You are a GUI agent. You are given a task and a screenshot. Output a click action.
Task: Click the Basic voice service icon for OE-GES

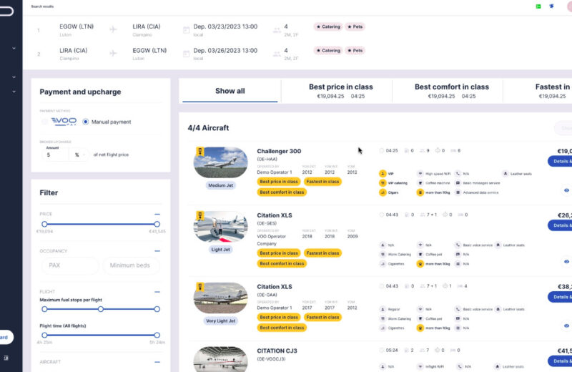(x=458, y=245)
